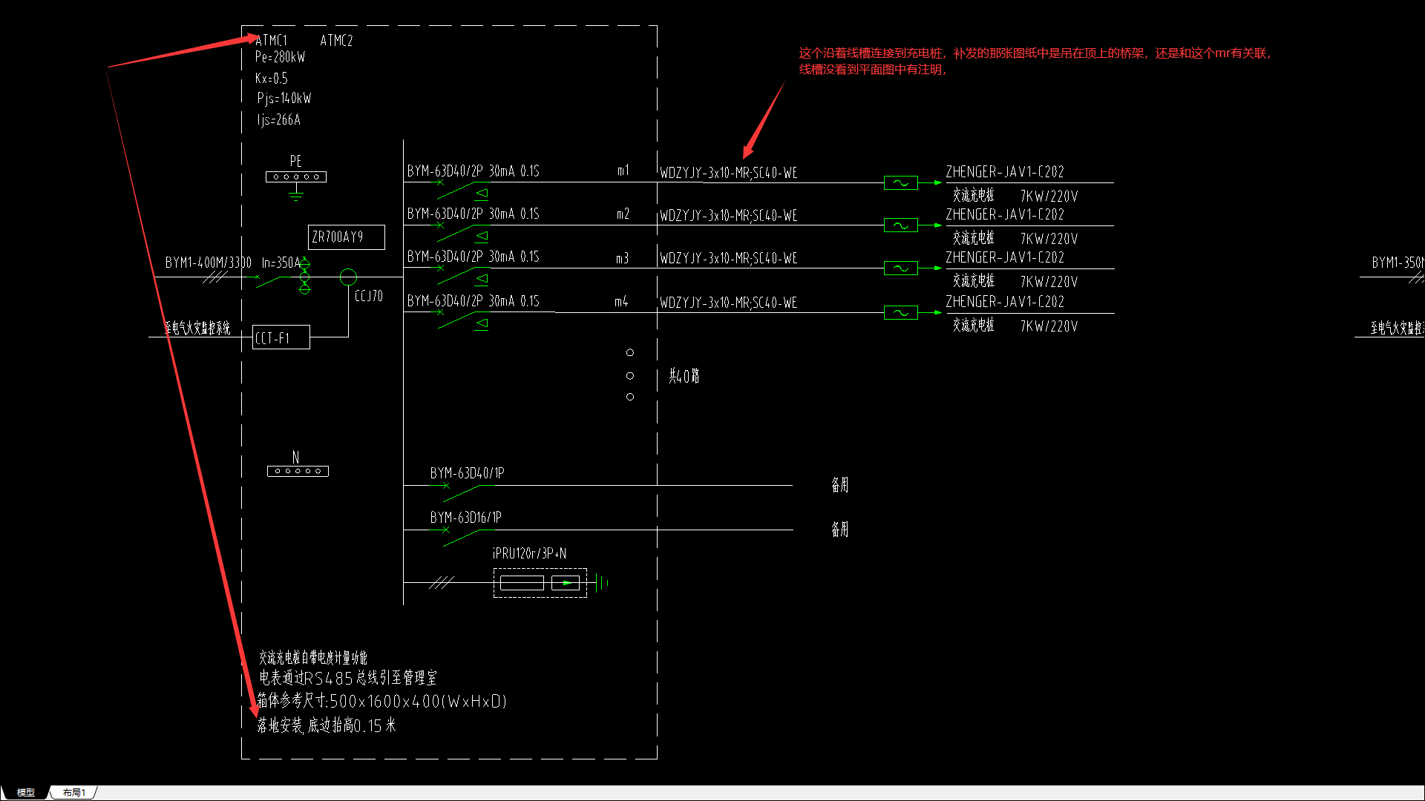This screenshot has width=1425, height=801.
Task: Select the 落地安装,底边抬高0.15米 note
Action: (327, 725)
